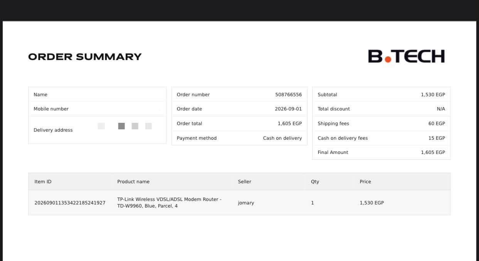This screenshot has width=479, height=261.
Task: Click the Subtotal 1,530 EGP amount
Action: coord(433,95)
